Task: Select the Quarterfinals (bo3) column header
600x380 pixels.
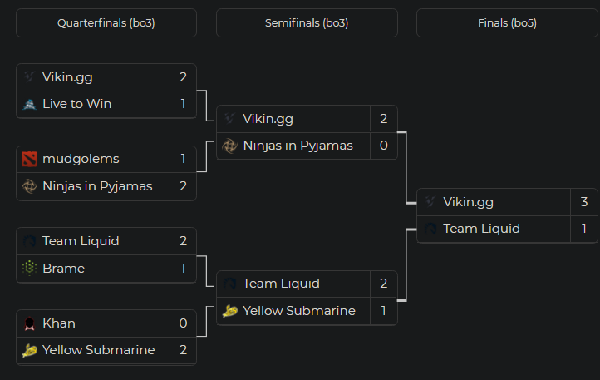Action: click(x=106, y=23)
